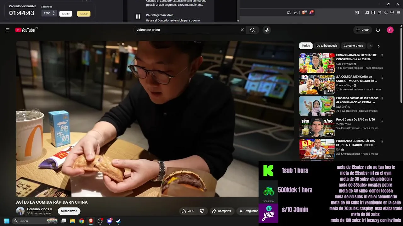The width and height of the screenshot is (403, 226).
Task: Open thumbnail of Itzel Dueñas convenience store video
Action: [317, 106]
